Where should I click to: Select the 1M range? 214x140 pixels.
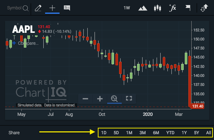129,133
